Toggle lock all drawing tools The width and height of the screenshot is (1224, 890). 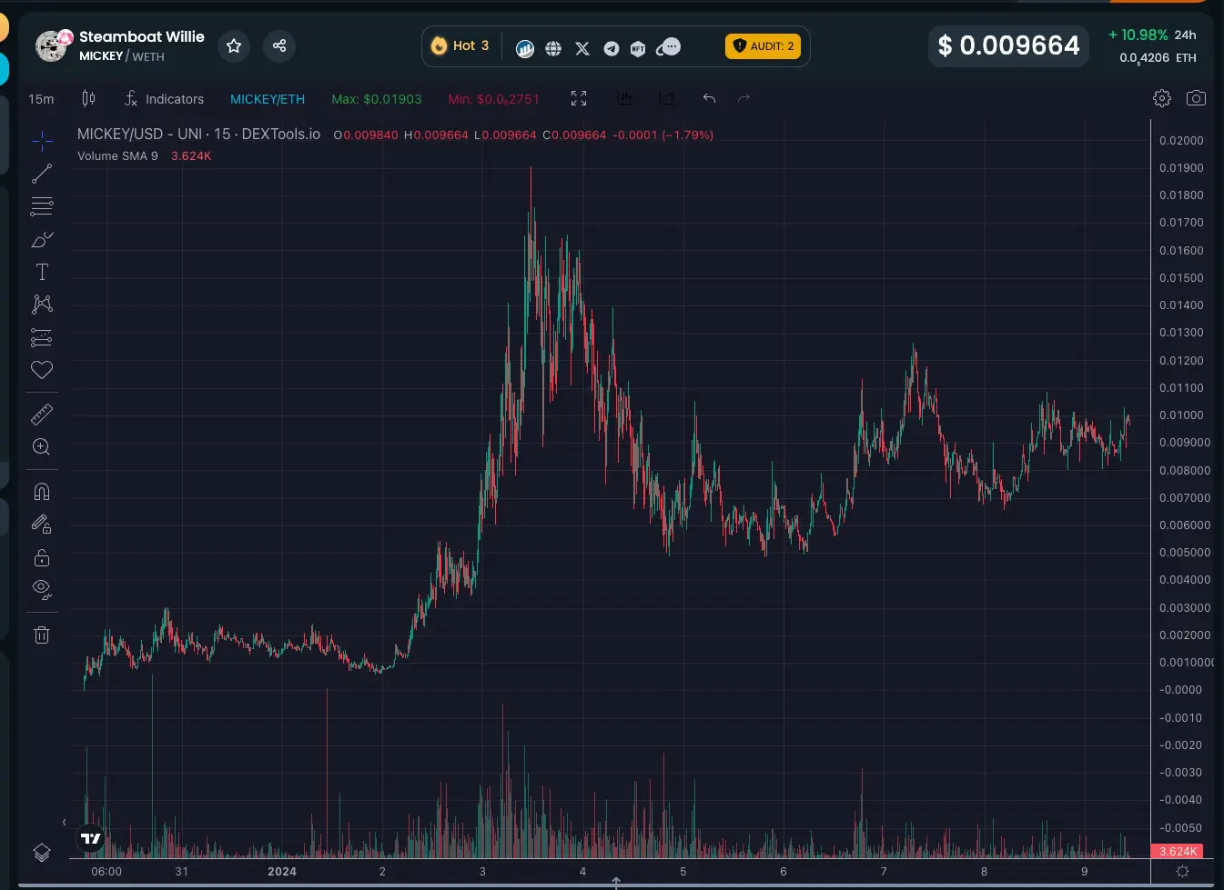click(x=42, y=557)
